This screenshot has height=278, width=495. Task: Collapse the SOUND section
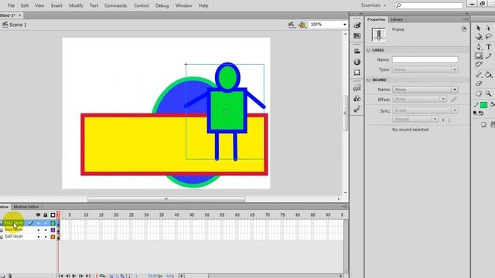[368, 80]
